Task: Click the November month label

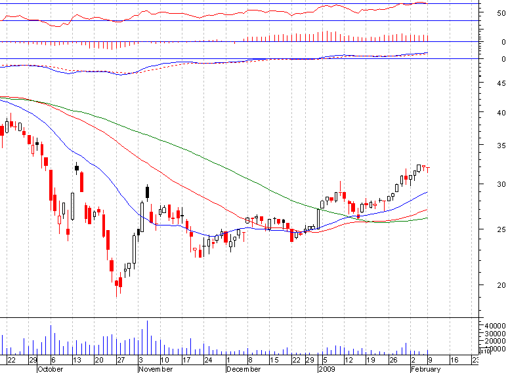Action: 156,369
